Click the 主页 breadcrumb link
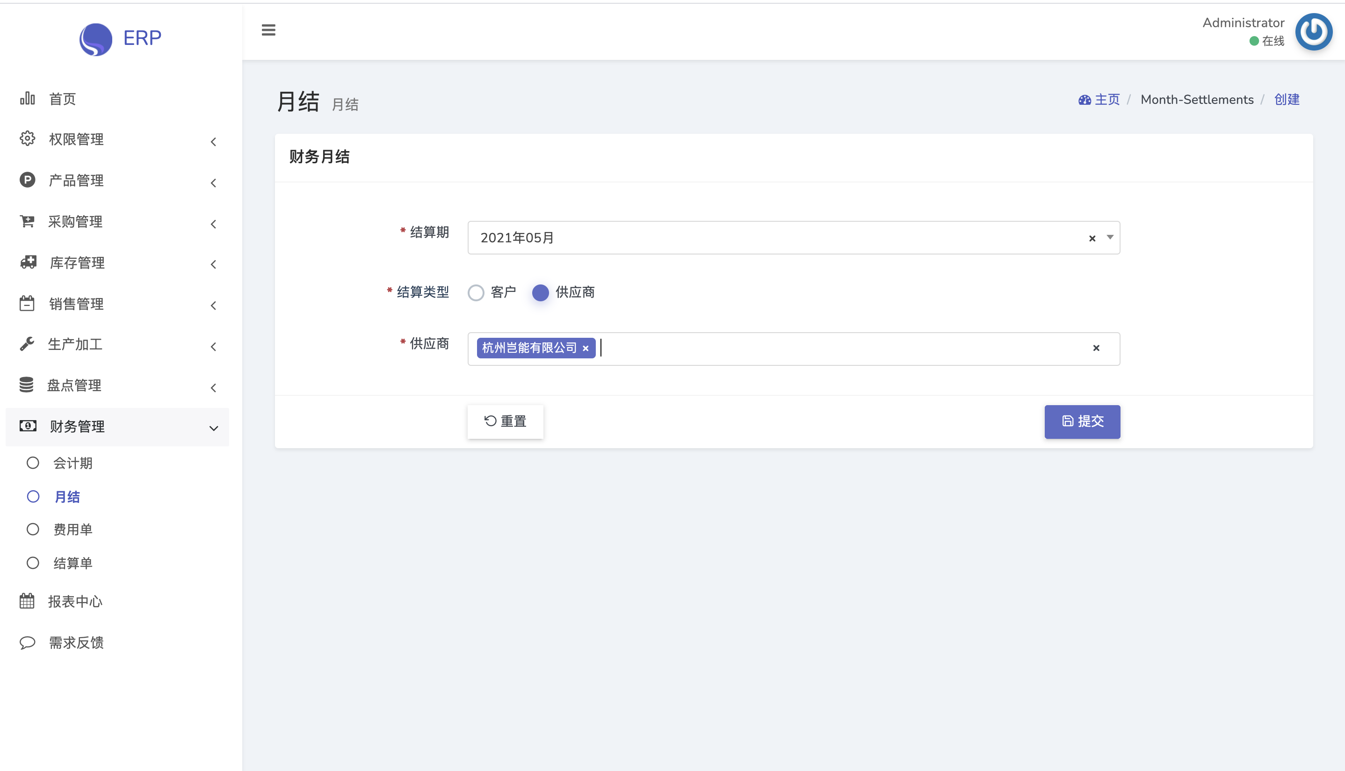Viewport: 1345px width, 771px height. pos(1106,100)
